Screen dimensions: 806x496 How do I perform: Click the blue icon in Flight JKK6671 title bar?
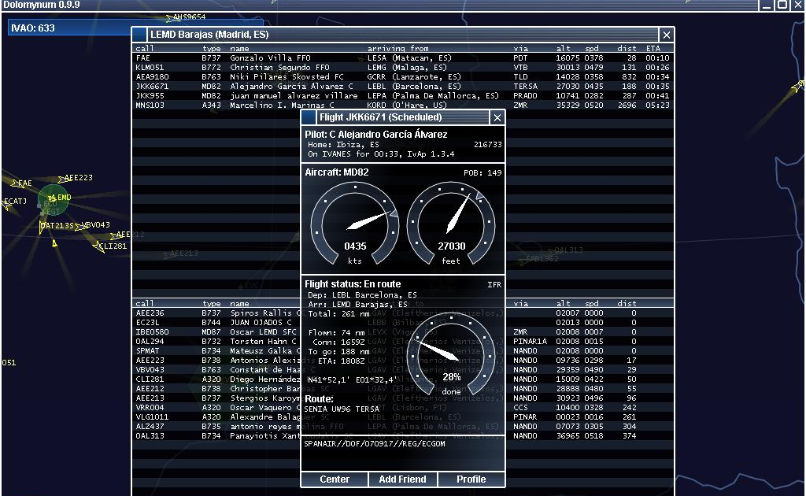[309, 118]
